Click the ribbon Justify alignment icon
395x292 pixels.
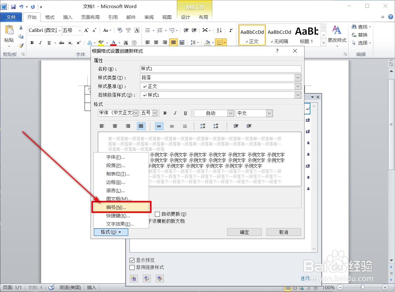pos(173,42)
